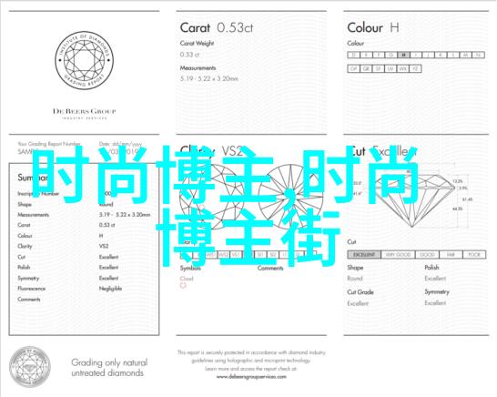Click the Institute of Diamonds grading report seal
Viewport: 497px width, 397px height.
click(85, 61)
